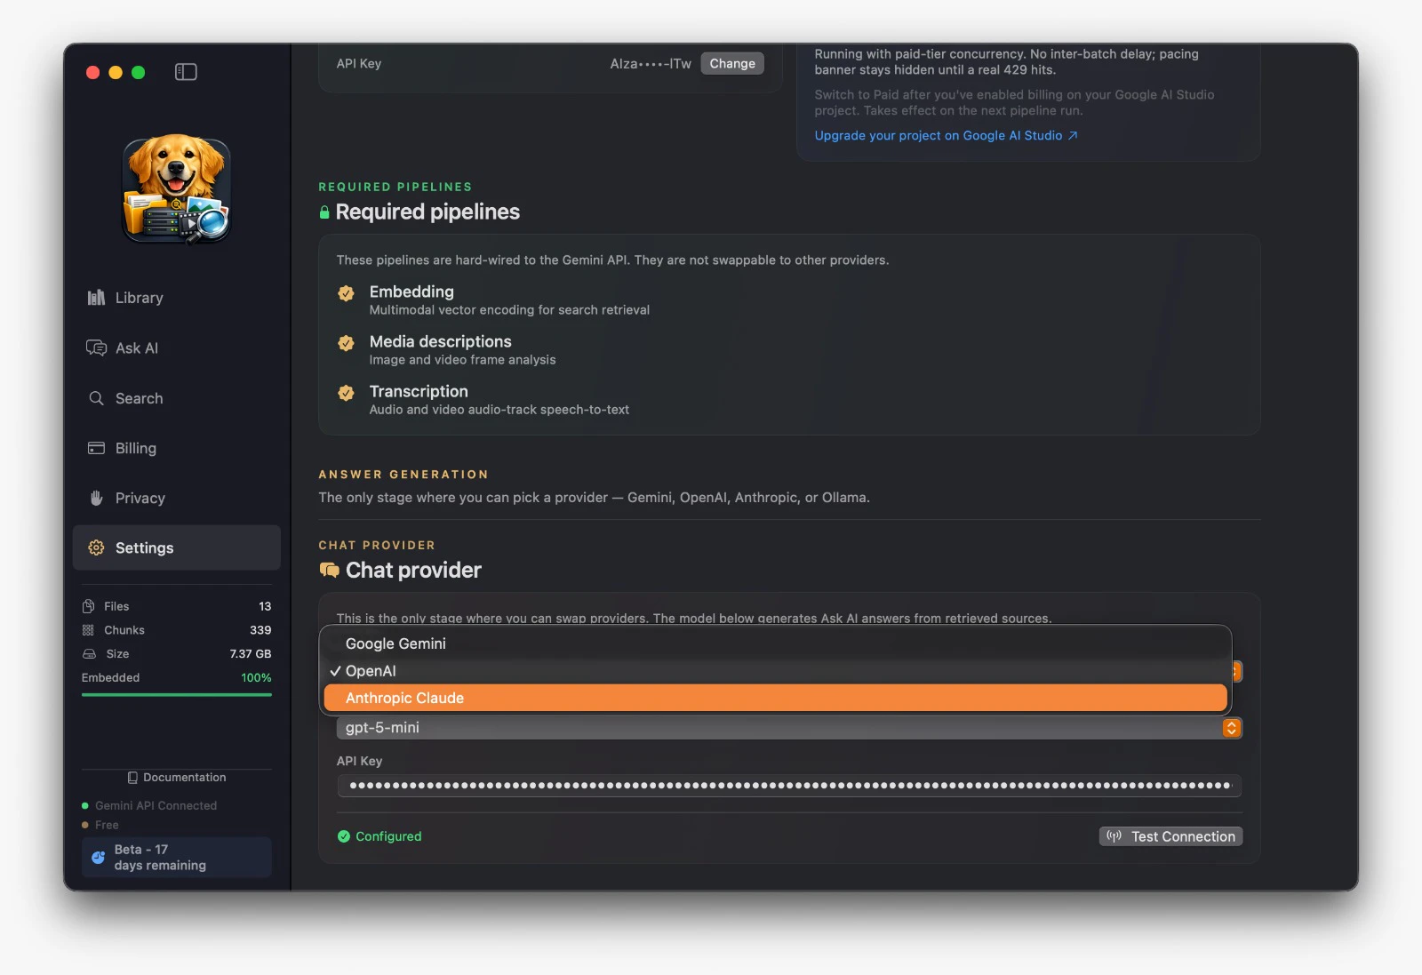The image size is (1422, 975).
Task: Click the Embedding verified badge icon
Action: 347,293
